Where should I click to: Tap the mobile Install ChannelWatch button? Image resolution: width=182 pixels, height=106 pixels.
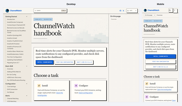click(161, 56)
